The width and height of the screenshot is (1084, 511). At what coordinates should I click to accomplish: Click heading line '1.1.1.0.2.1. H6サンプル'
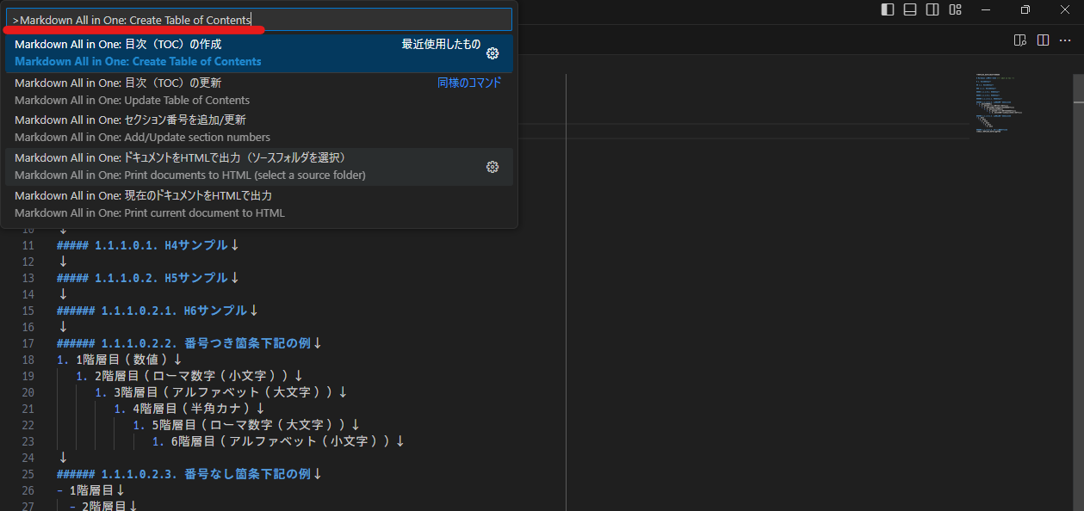point(158,311)
